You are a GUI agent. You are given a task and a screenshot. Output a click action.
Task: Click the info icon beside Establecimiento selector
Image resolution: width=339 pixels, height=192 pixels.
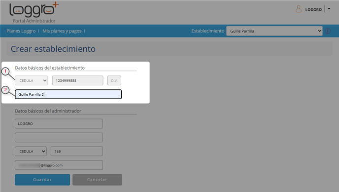pyautogui.click(x=328, y=31)
